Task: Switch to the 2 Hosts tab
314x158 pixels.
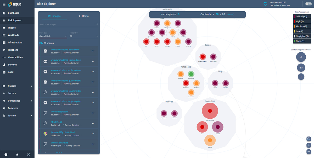Action: coord(83,16)
